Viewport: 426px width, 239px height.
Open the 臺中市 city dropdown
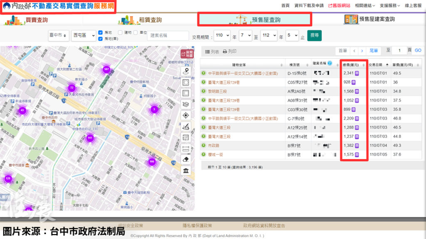(x=58, y=36)
